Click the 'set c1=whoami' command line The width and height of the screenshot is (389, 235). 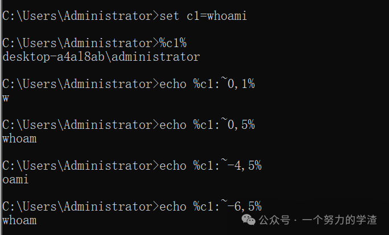125,16
